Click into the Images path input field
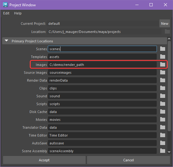The height and width of the screenshot is (167, 173). click(x=102, y=65)
